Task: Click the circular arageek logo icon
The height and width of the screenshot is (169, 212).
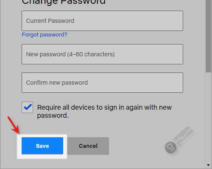Action: (170, 147)
